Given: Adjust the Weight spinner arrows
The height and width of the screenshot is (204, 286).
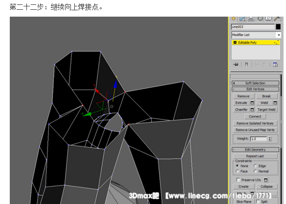Looking at the screenshot, I should click(270, 138).
